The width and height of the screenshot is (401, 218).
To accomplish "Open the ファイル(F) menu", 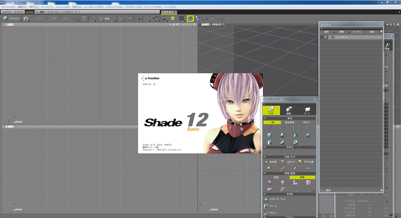I will pyautogui.click(x=8, y=7).
